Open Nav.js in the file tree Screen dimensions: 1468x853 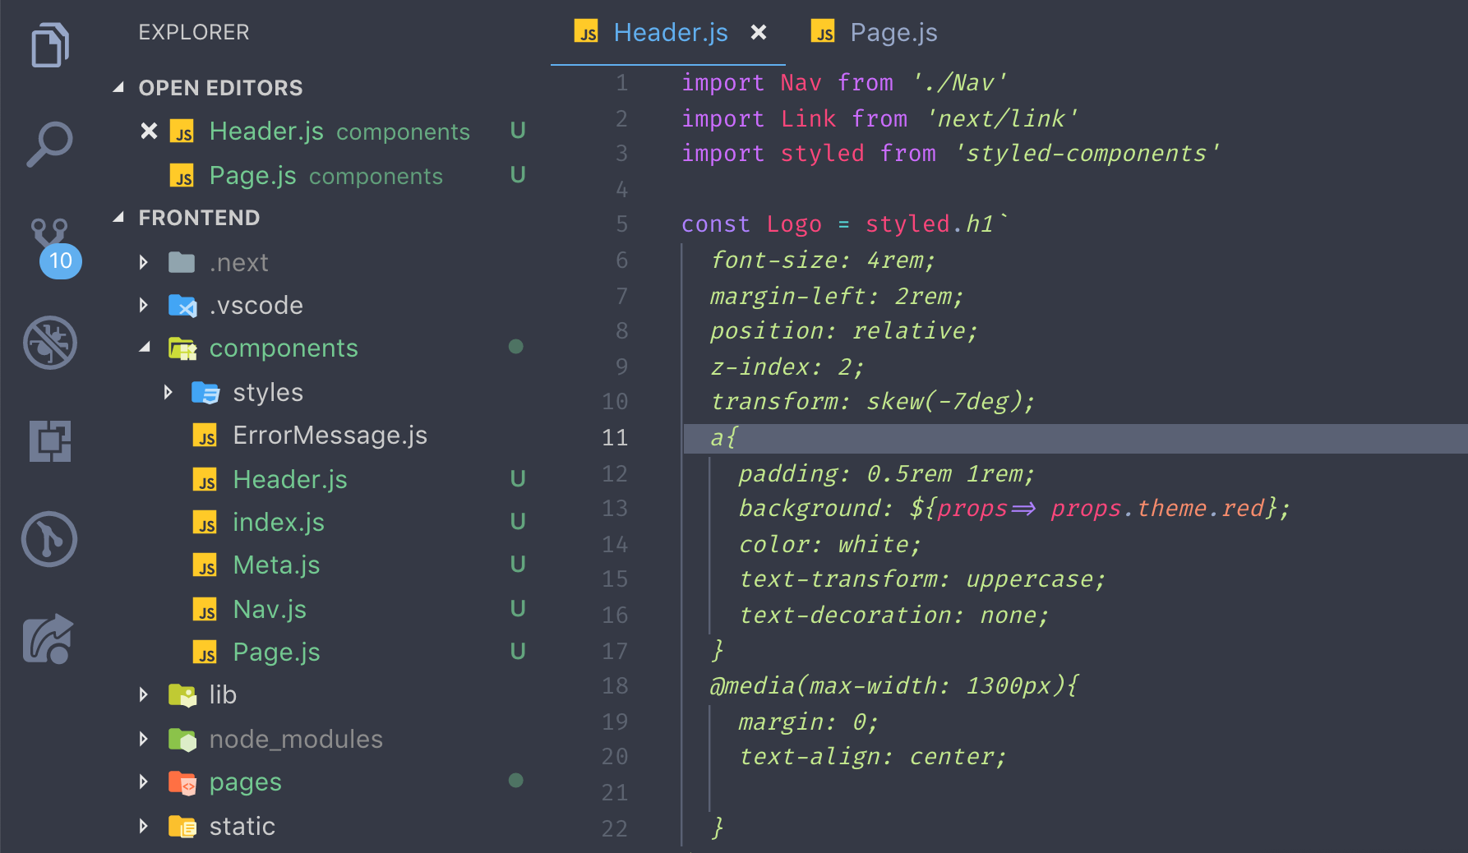(269, 609)
